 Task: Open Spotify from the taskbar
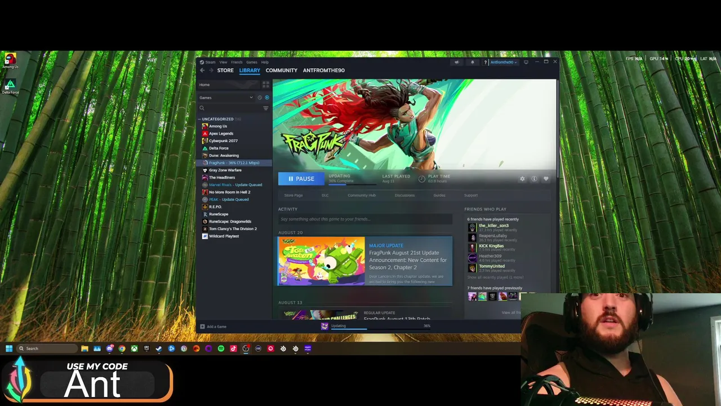tap(221, 348)
